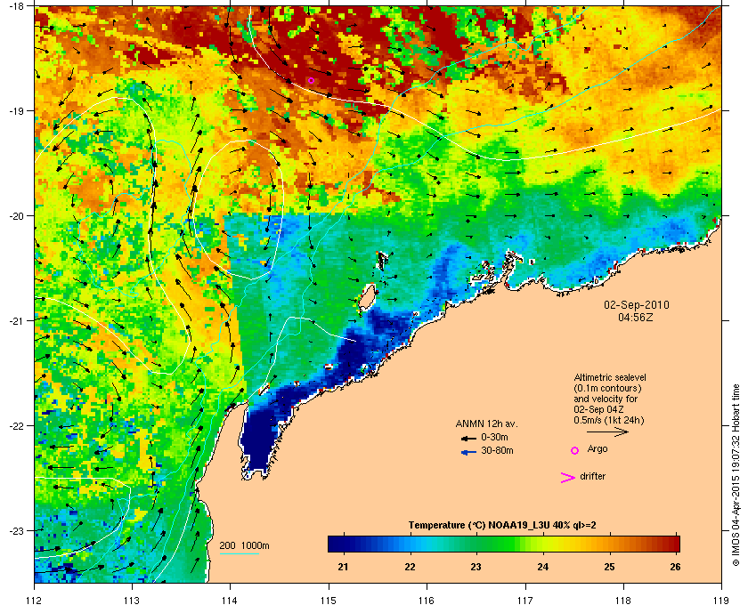This screenshot has height=605, width=748.
Task: Click the ANMN 12h av. label
Action: pyautogui.click(x=486, y=423)
